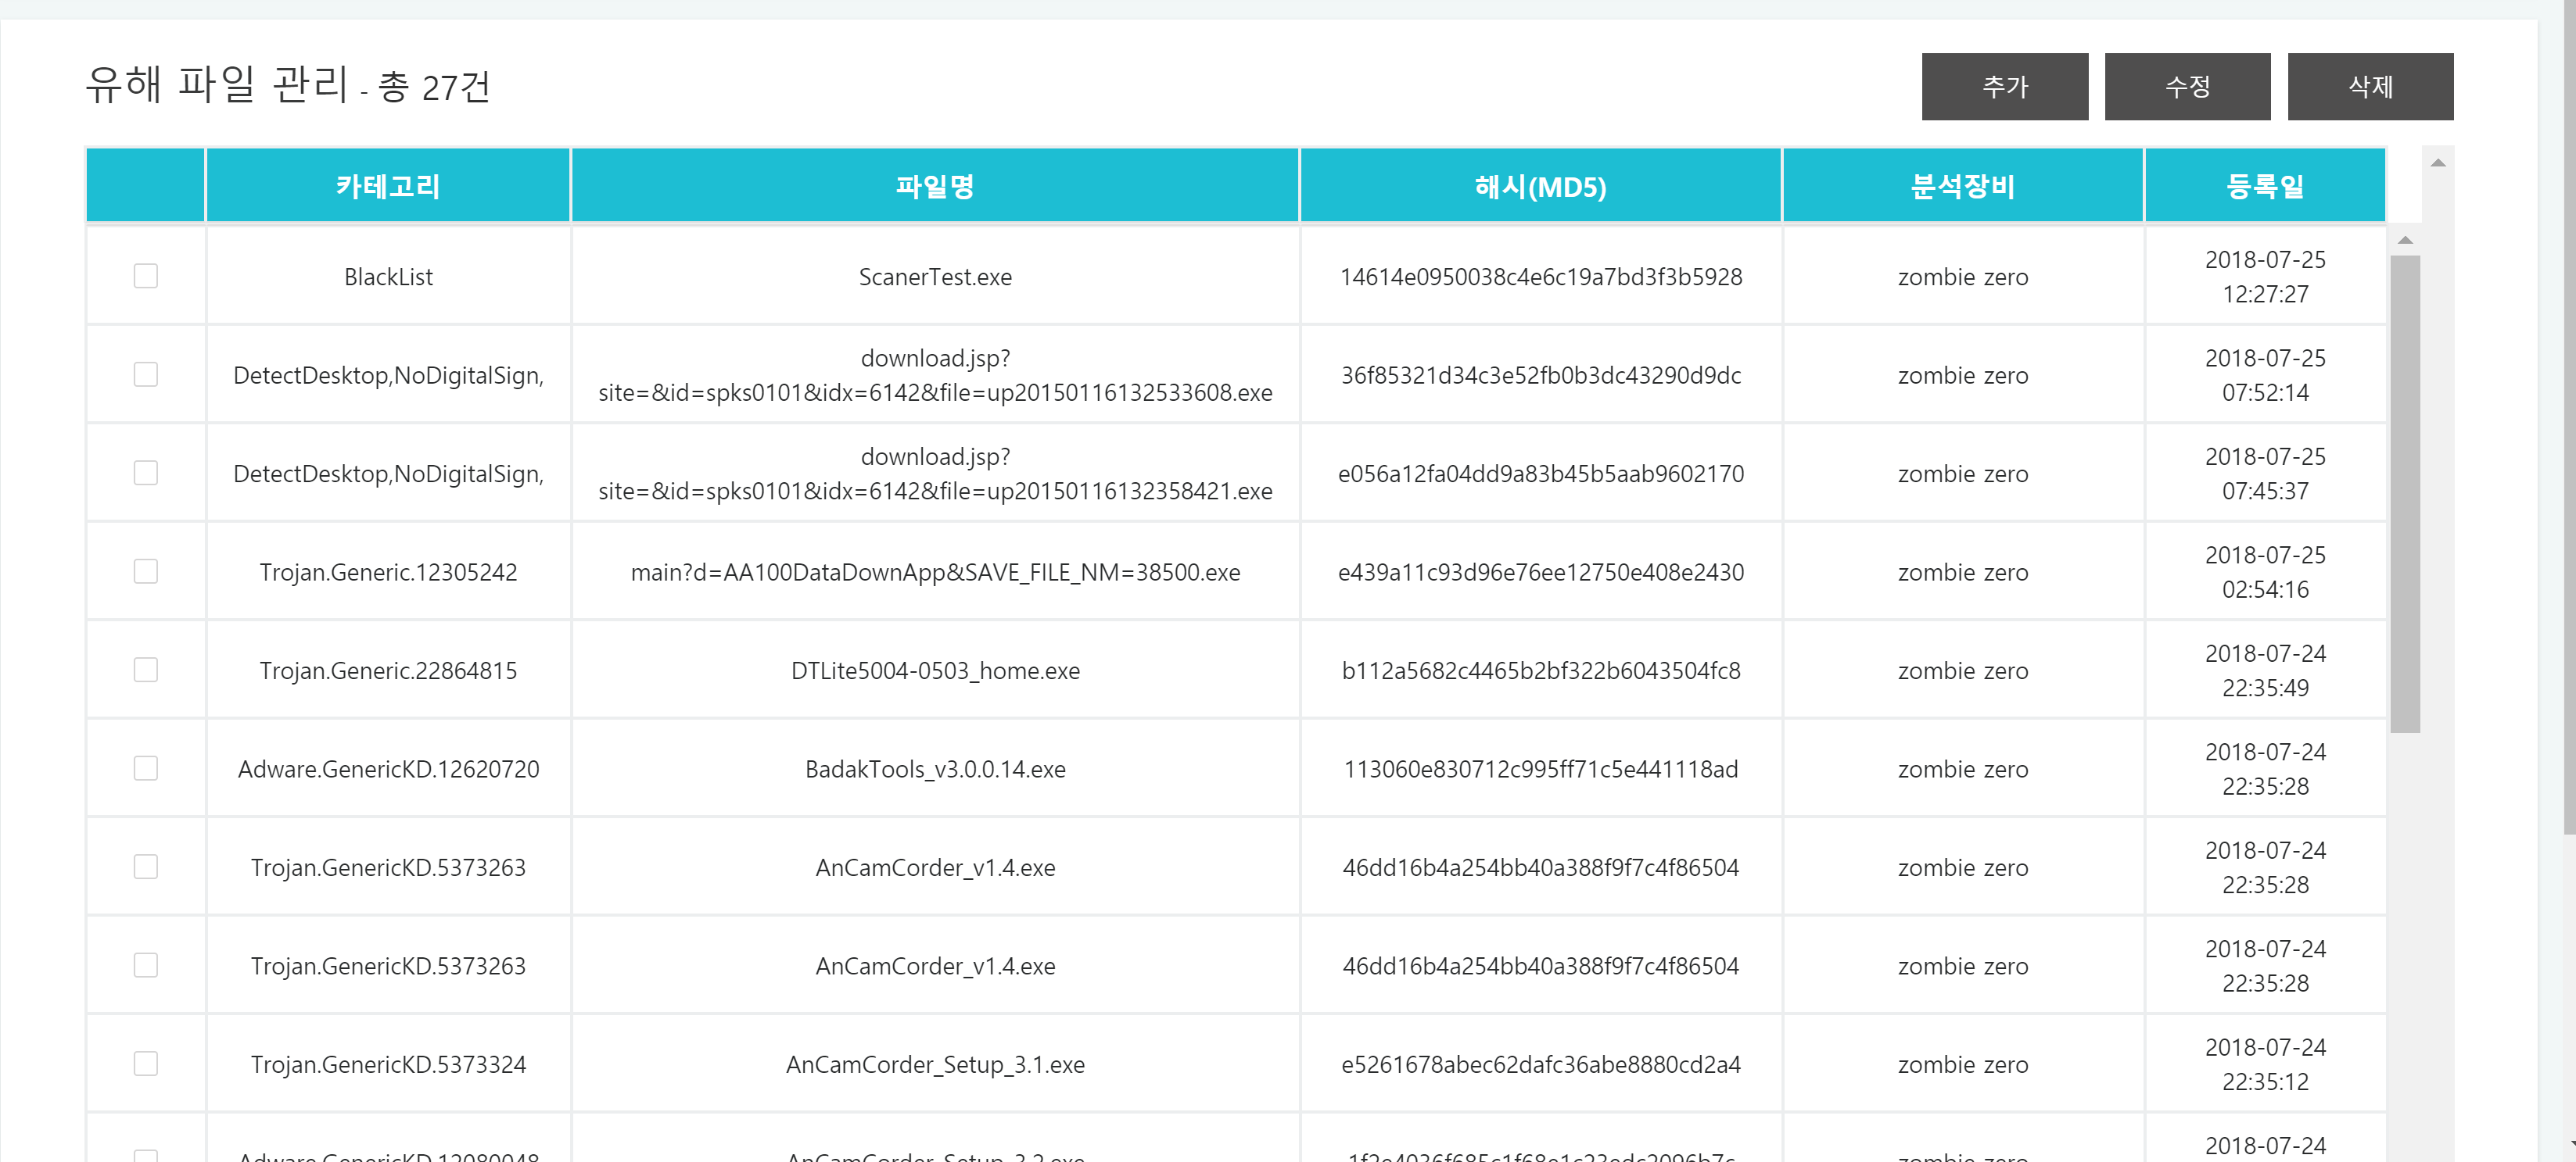2576x1162 pixels.
Task: Click the 파일명 column header
Action: (x=935, y=186)
